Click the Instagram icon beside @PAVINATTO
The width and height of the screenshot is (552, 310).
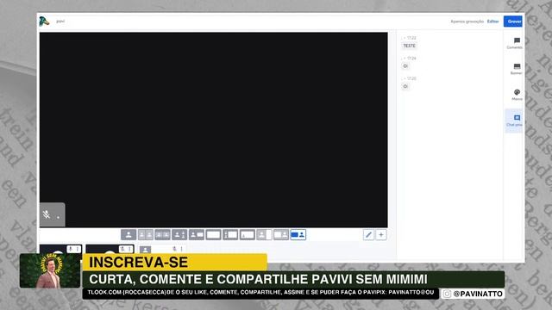click(447, 294)
